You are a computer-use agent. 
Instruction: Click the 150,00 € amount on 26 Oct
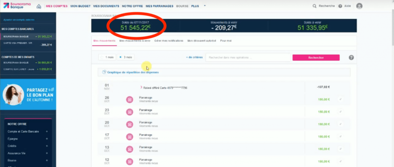coord(324,100)
